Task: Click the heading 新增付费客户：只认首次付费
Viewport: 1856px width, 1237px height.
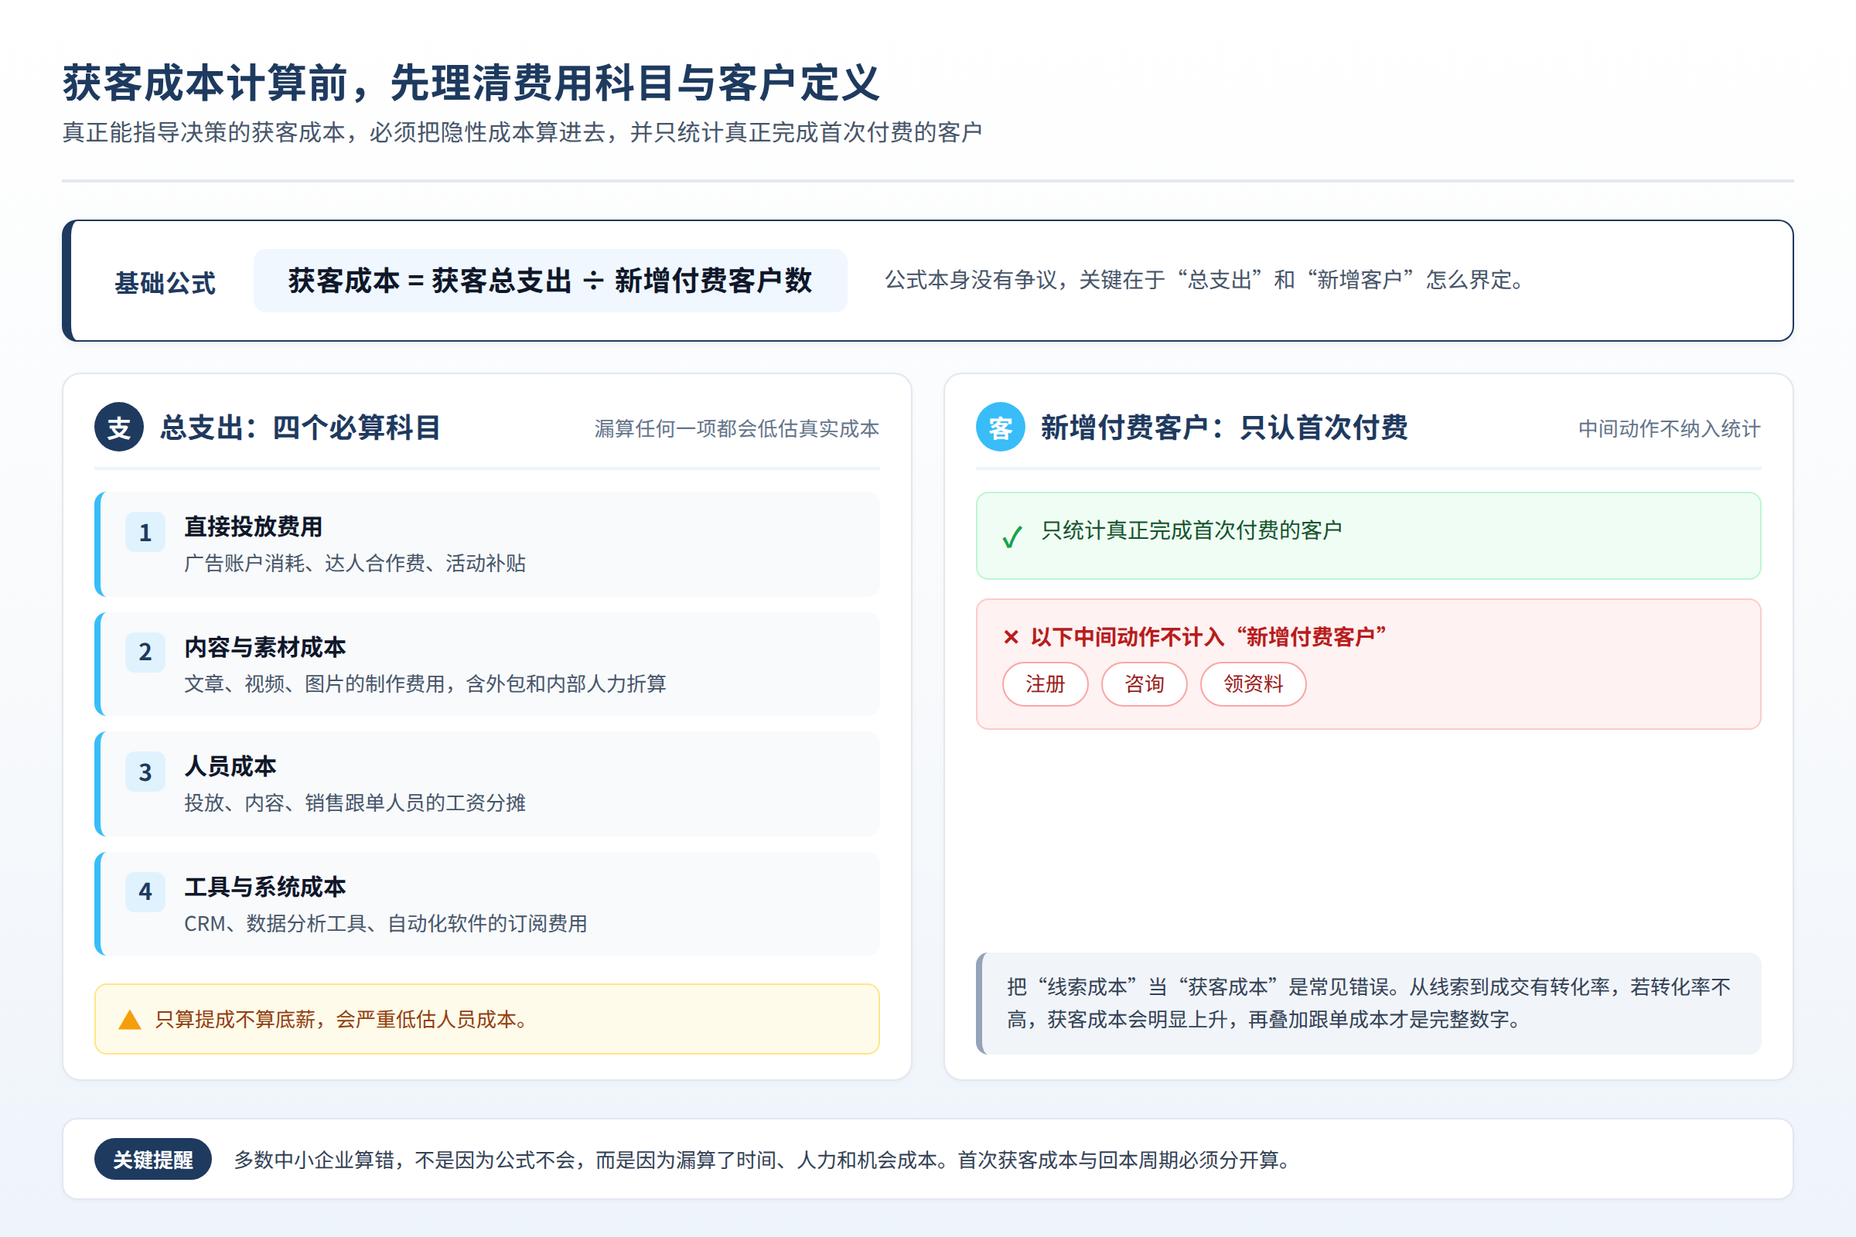Action: click(1224, 427)
